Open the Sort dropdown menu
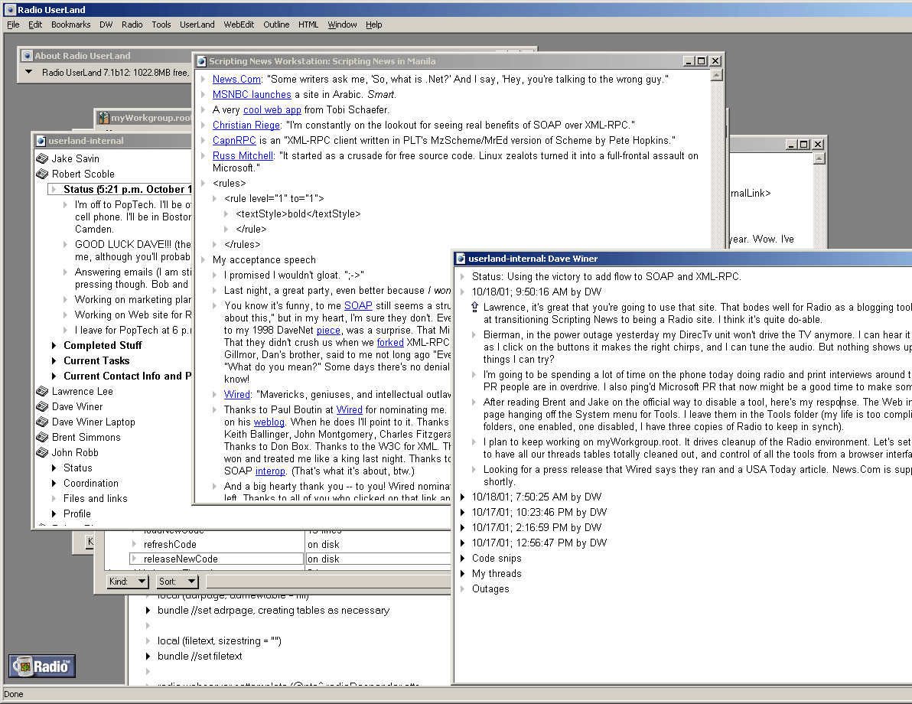Viewport: 912px width, 704px height. 177,582
